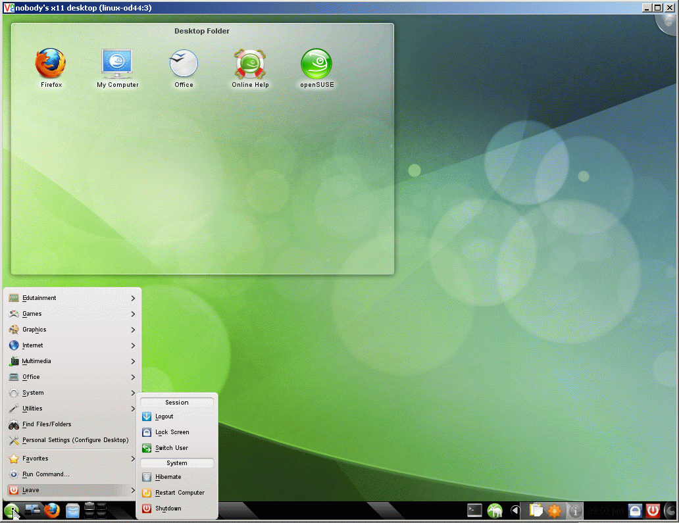Image resolution: width=679 pixels, height=523 pixels.
Task: Choose Lock Screen from Leave submenu
Action: 177,432
